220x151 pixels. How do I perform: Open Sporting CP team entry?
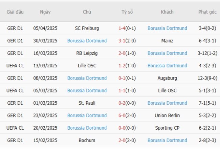click(167, 128)
